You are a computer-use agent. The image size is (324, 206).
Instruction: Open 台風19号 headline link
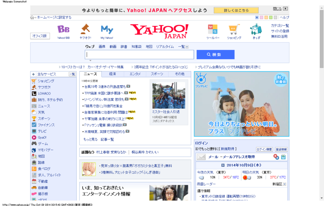coord(105,86)
